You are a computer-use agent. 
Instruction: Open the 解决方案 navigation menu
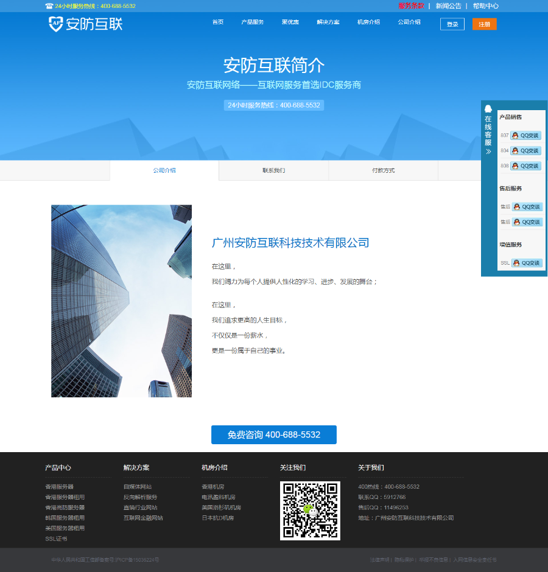click(328, 22)
